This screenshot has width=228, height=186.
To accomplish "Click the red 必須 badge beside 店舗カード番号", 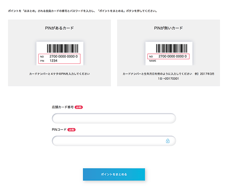I will tap(79, 107).
